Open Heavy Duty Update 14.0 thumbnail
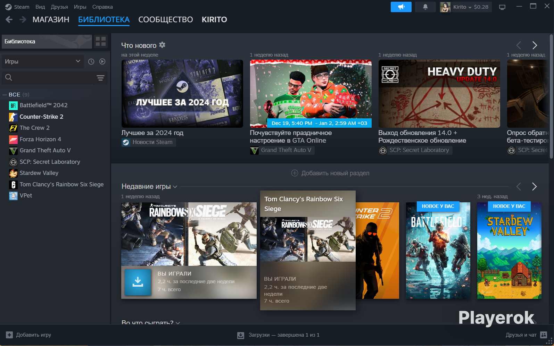 [439, 94]
